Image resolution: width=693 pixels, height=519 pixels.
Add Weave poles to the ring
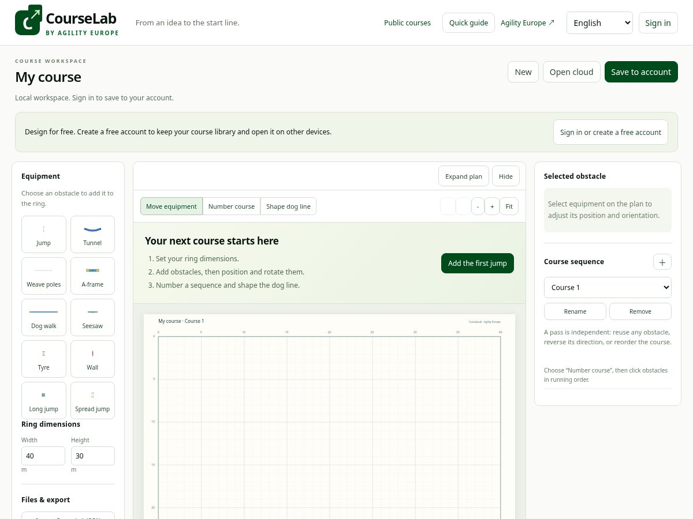(x=44, y=276)
